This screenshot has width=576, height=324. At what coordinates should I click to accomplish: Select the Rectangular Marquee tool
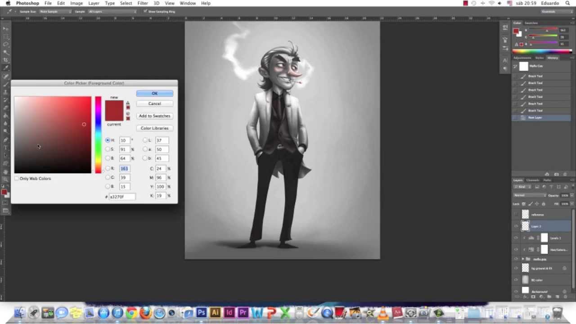6,36
